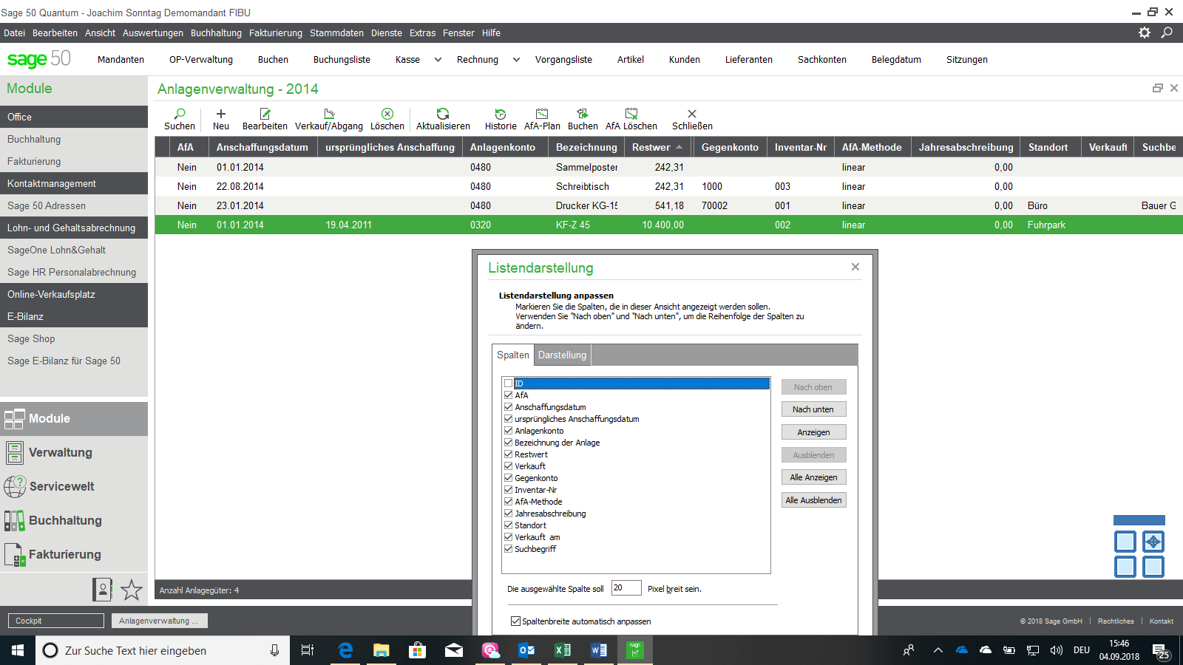Click the Suchen magnifier icon in toolbar
This screenshot has width=1183, height=665.
coord(180,114)
